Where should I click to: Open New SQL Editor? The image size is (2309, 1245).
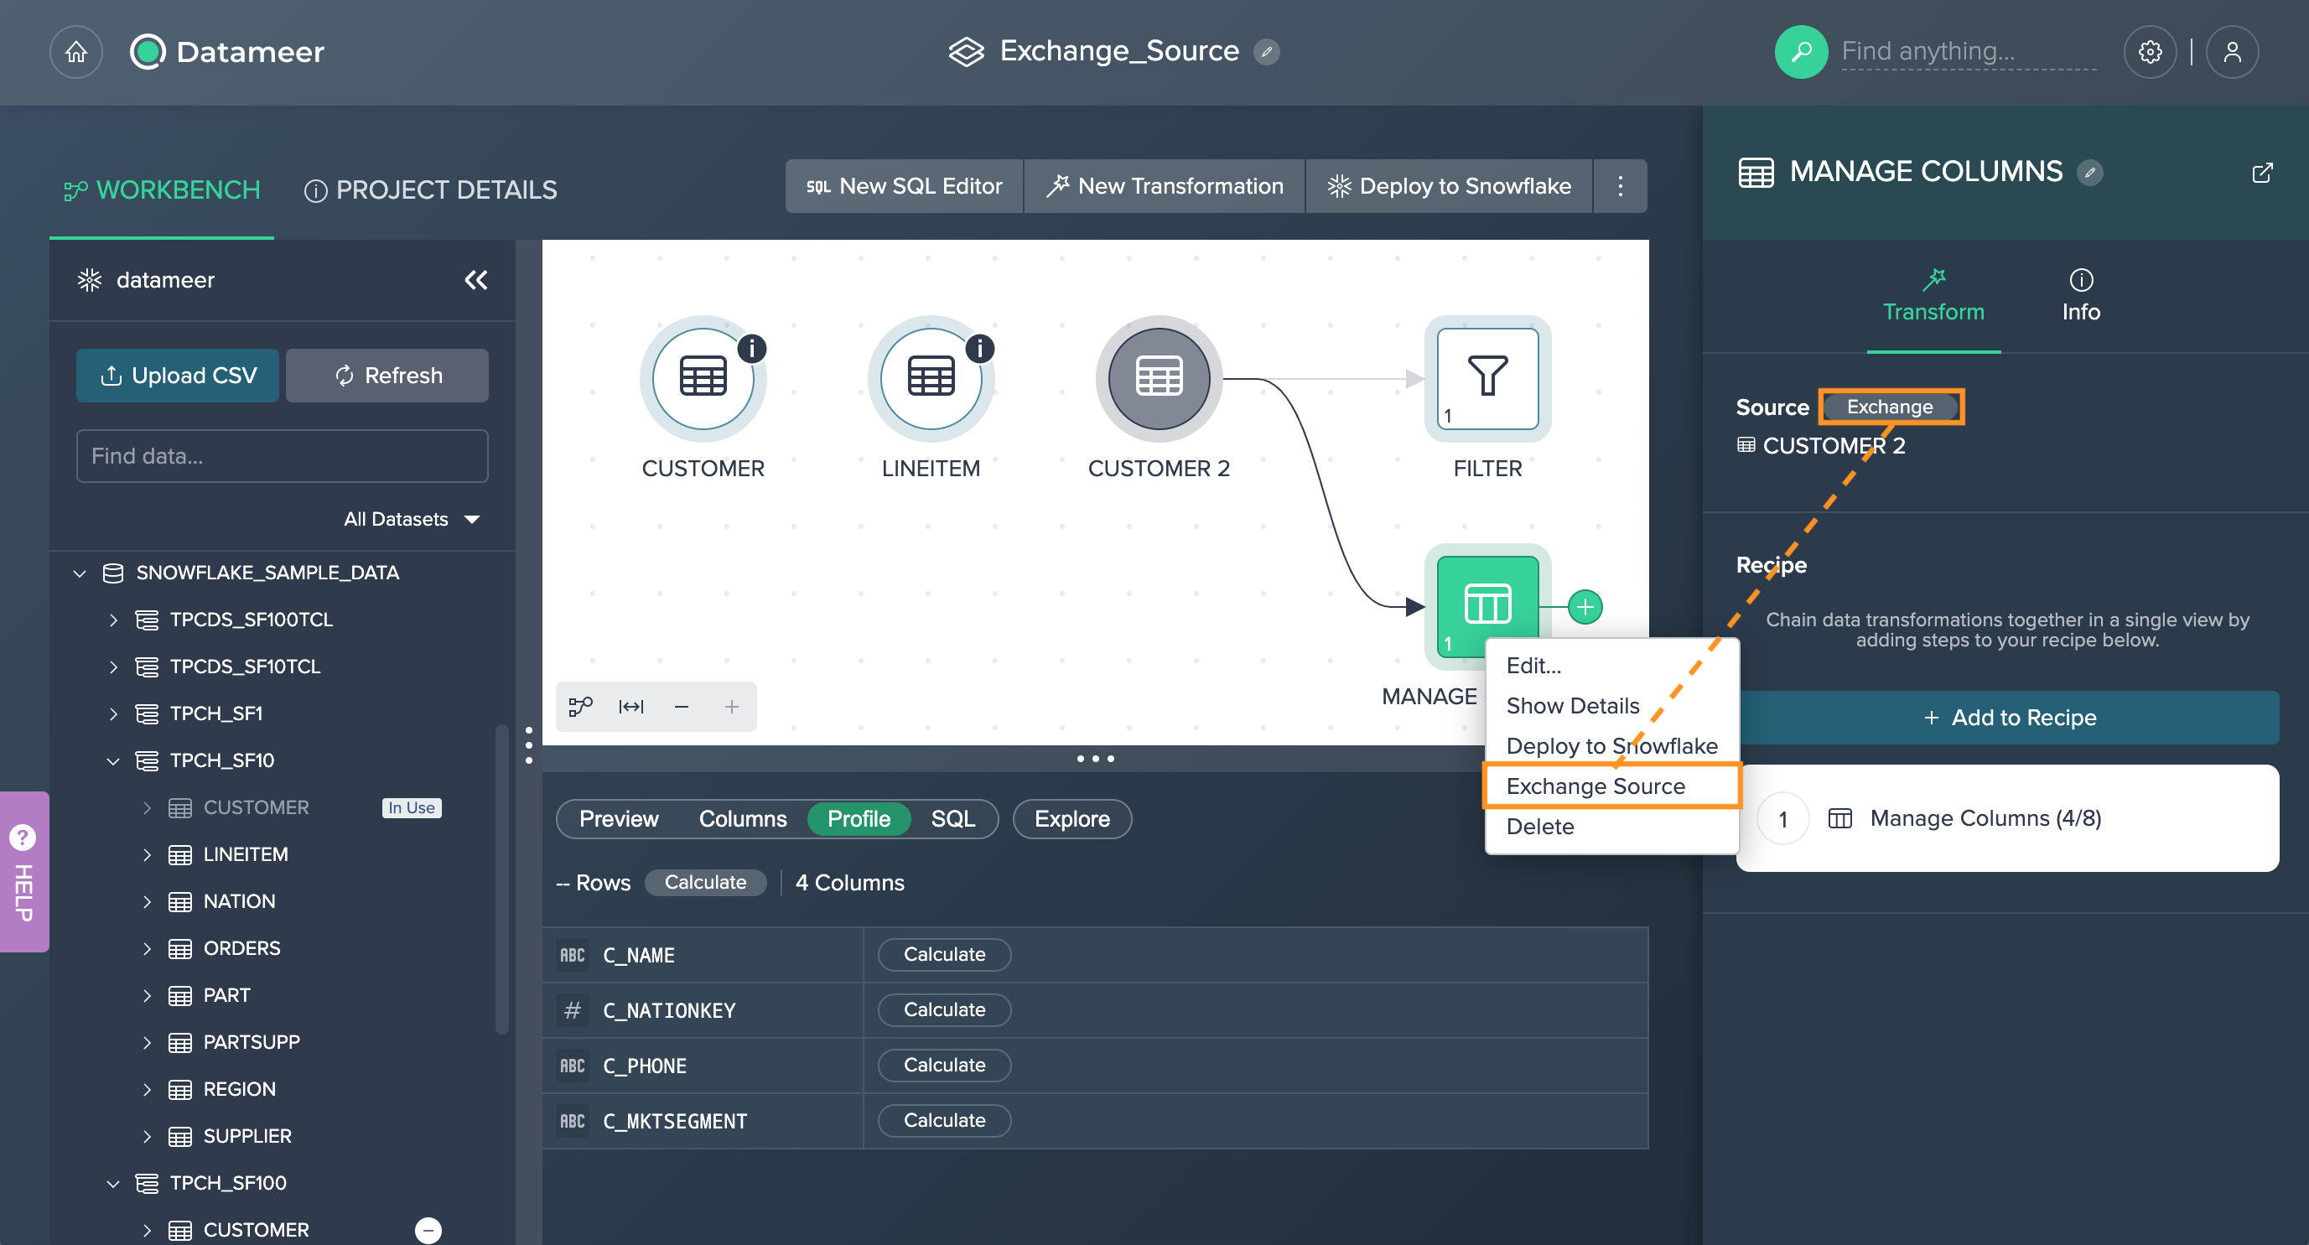point(905,186)
